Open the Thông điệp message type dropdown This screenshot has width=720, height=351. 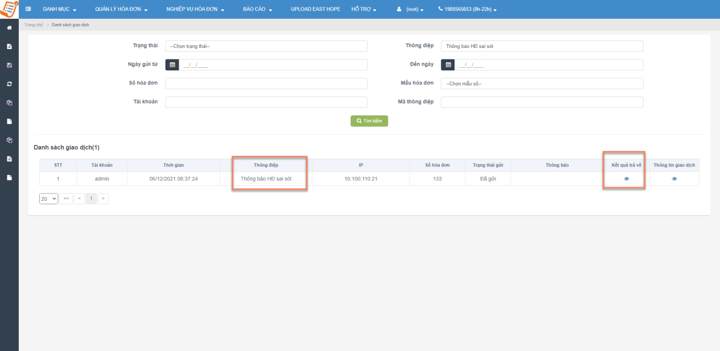[542, 46]
